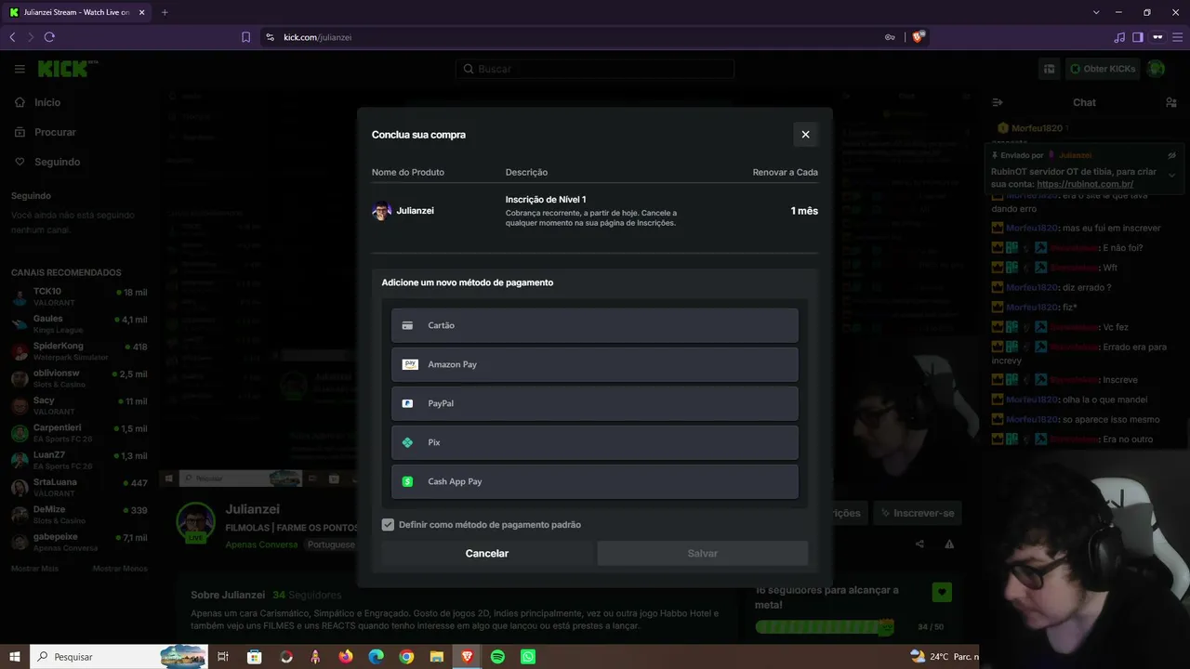Open Brave Shields lion icon
1190x669 pixels.
pyautogui.click(x=919, y=37)
